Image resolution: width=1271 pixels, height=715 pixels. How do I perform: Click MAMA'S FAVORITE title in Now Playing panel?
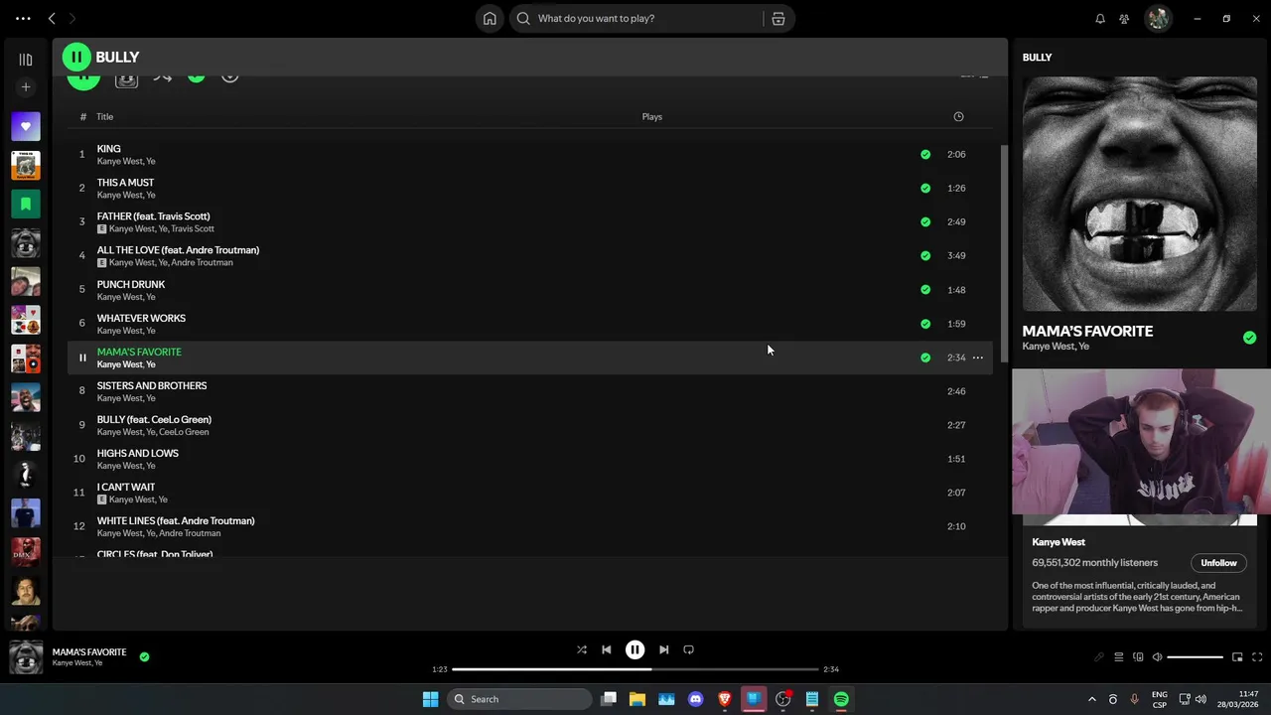[x=1087, y=331]
